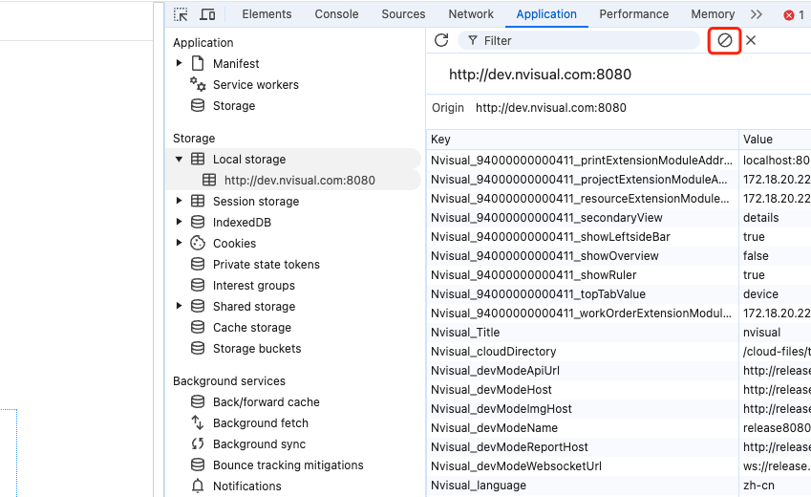Expand the Session storage tree node
The width and height of the screenshot is (811, 497).
coord(179,202)
